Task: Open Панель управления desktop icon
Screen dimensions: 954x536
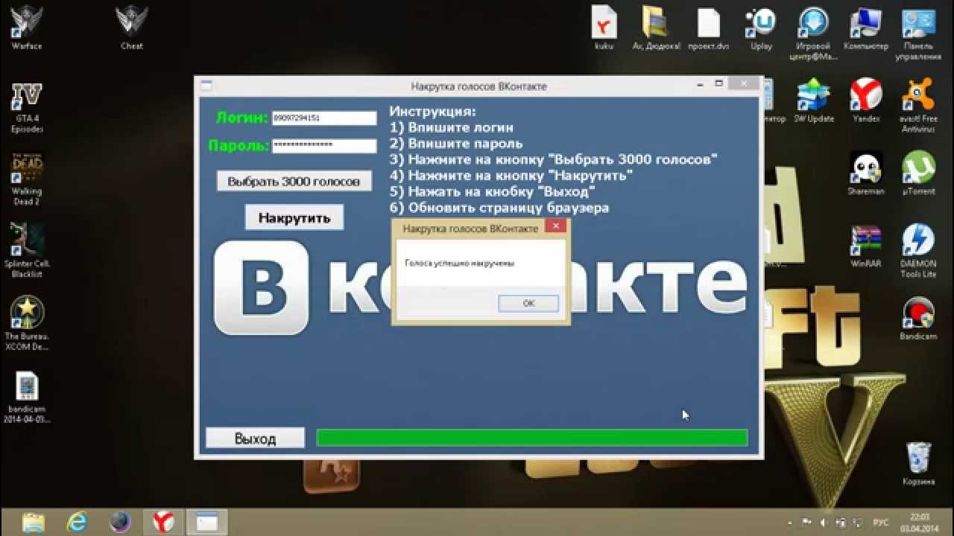Action: pos(918,33)
